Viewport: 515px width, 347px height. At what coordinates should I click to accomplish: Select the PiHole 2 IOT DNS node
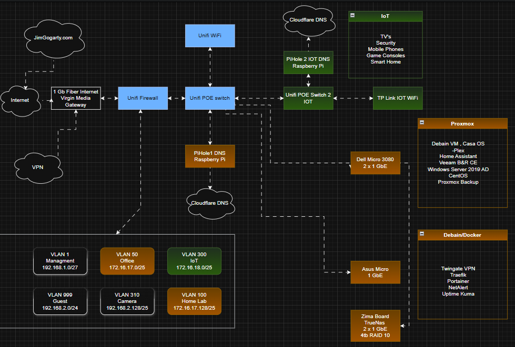(308, 62)
